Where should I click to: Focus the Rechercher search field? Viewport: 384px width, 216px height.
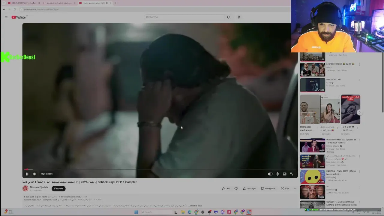184,17
